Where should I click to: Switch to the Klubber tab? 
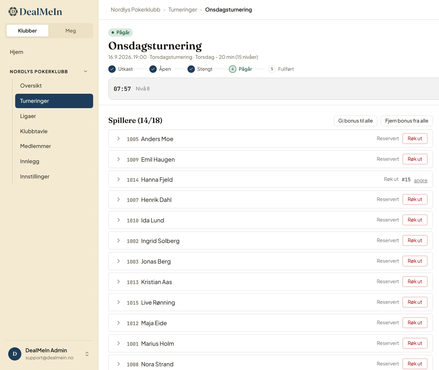click(x=27, y=31)
